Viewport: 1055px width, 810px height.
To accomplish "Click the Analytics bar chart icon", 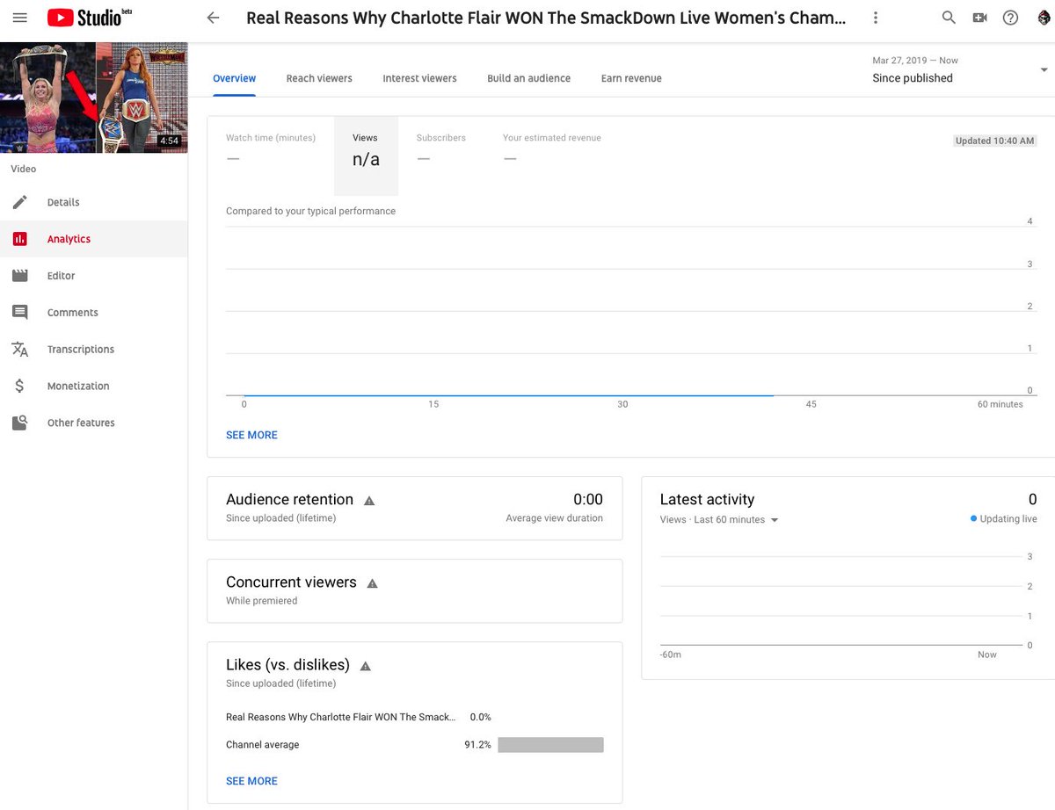I will coord(20,239).
